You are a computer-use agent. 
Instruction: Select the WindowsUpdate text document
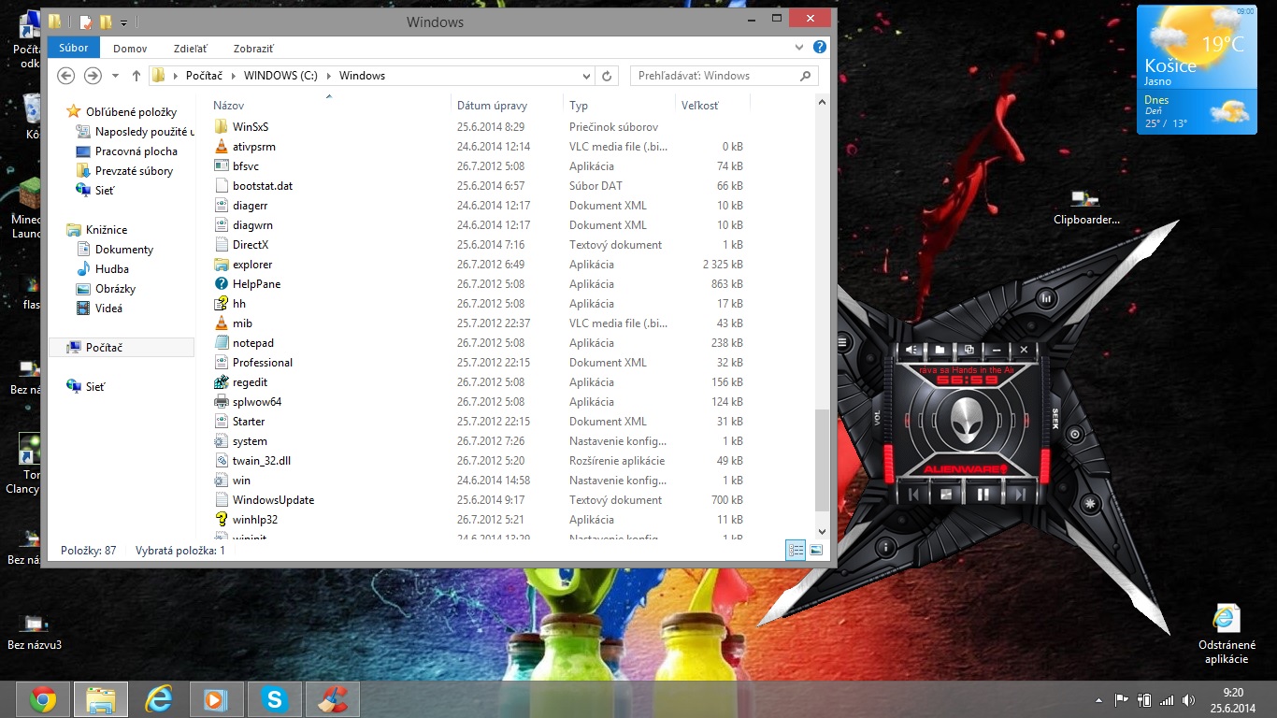(x=478, y=500)
